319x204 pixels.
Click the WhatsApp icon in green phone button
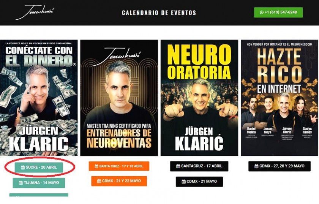[x=262, y=12]
